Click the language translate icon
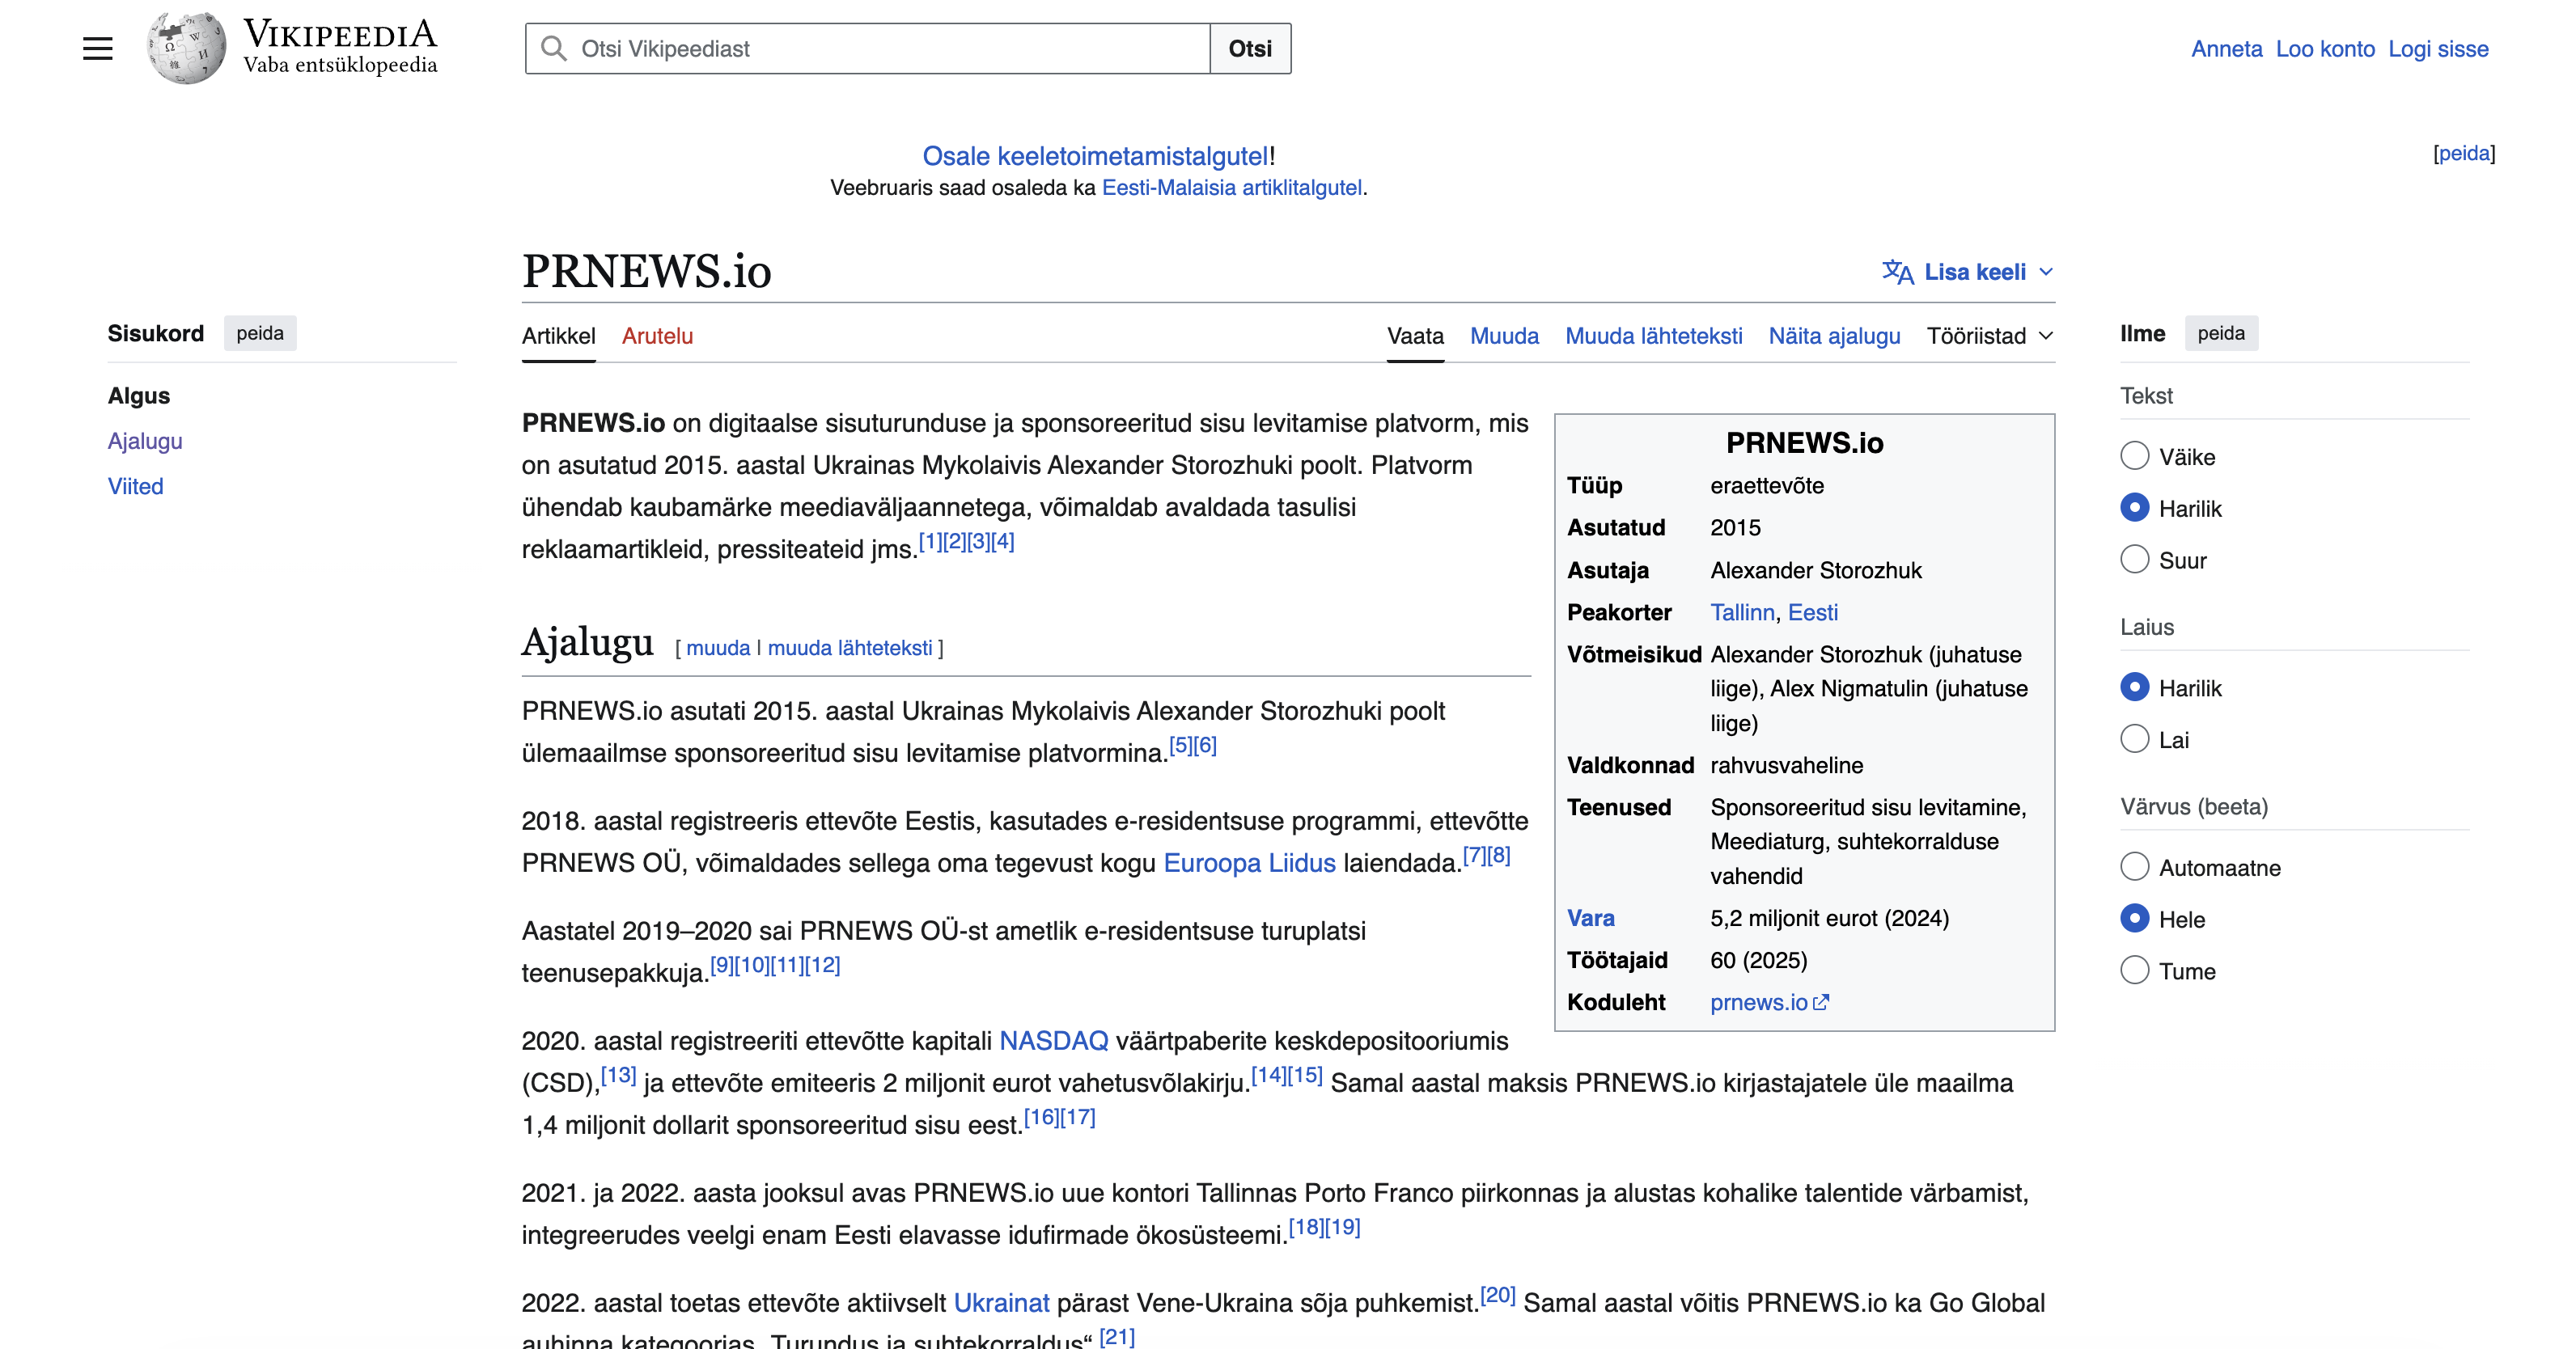This screenshot has width=2576, height=1349. pyautogui.click(x=1897, y=272)
